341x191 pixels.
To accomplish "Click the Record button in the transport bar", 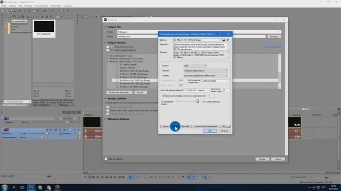I will (x=85, y=177).
